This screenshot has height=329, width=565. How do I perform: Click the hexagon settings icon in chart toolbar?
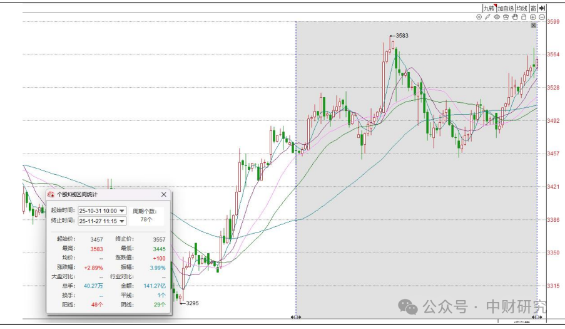point(479,17)
